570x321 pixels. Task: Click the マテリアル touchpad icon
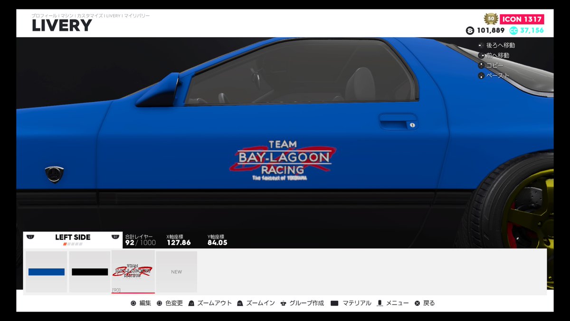click(334, 303)
